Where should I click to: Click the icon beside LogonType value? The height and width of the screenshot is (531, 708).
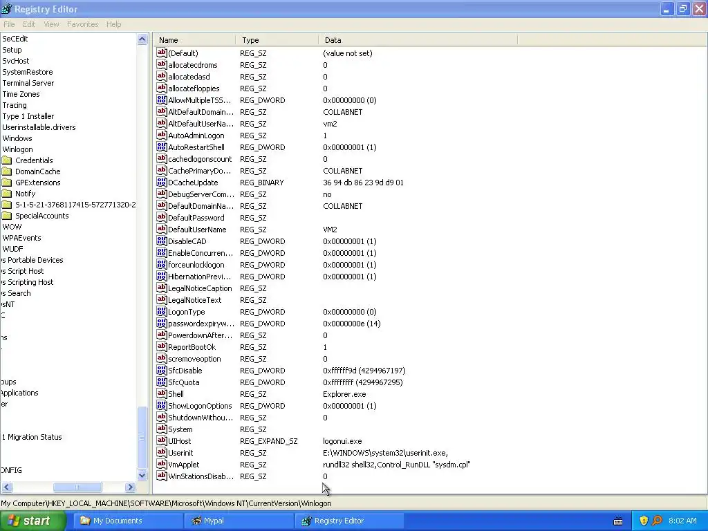click(162, 311)
